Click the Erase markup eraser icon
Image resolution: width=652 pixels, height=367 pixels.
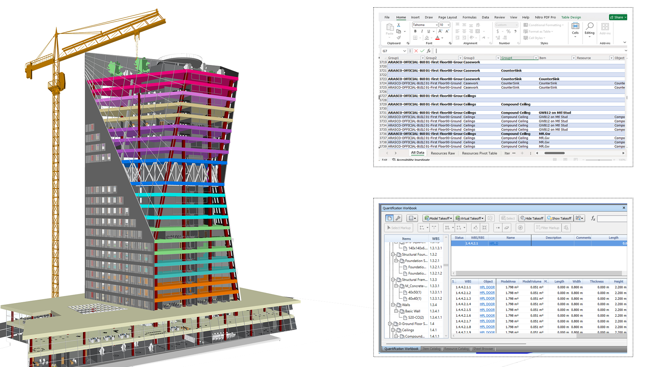point(507,228)
